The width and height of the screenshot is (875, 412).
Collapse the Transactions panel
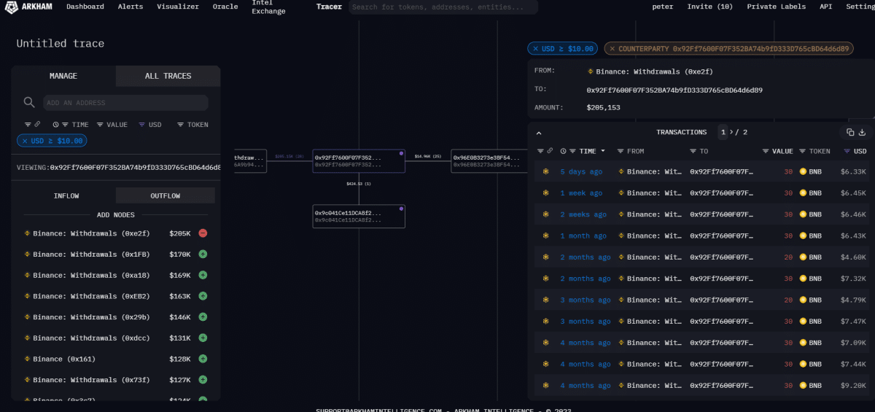[539, 133]
